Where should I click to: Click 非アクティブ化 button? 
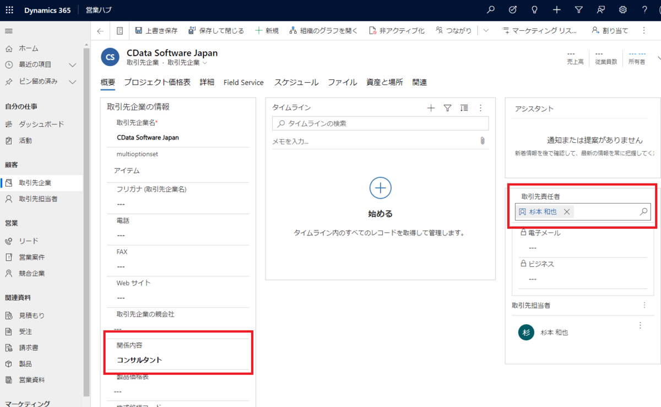click(x=397, y=31)
